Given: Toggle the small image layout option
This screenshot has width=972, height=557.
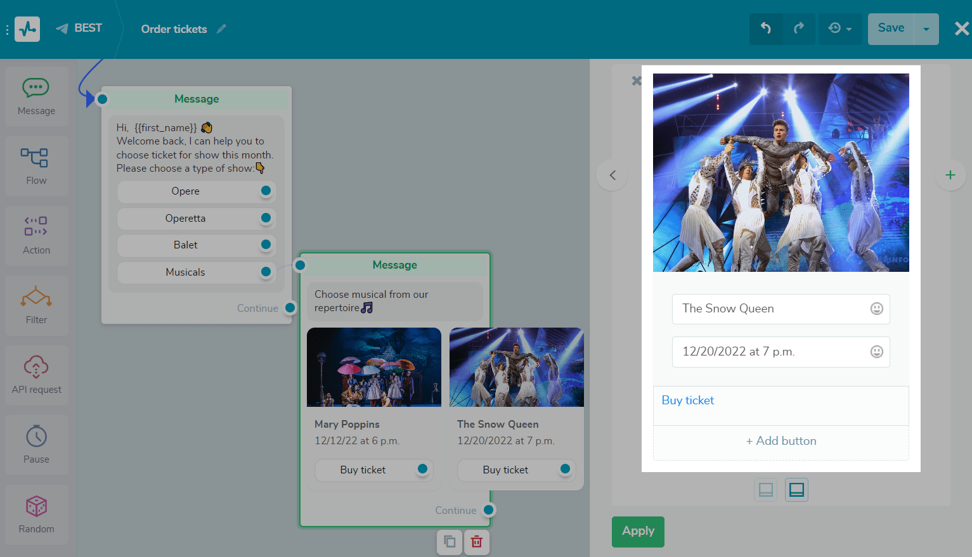Looking at the screenshot, I should click(x=765, y=490).
